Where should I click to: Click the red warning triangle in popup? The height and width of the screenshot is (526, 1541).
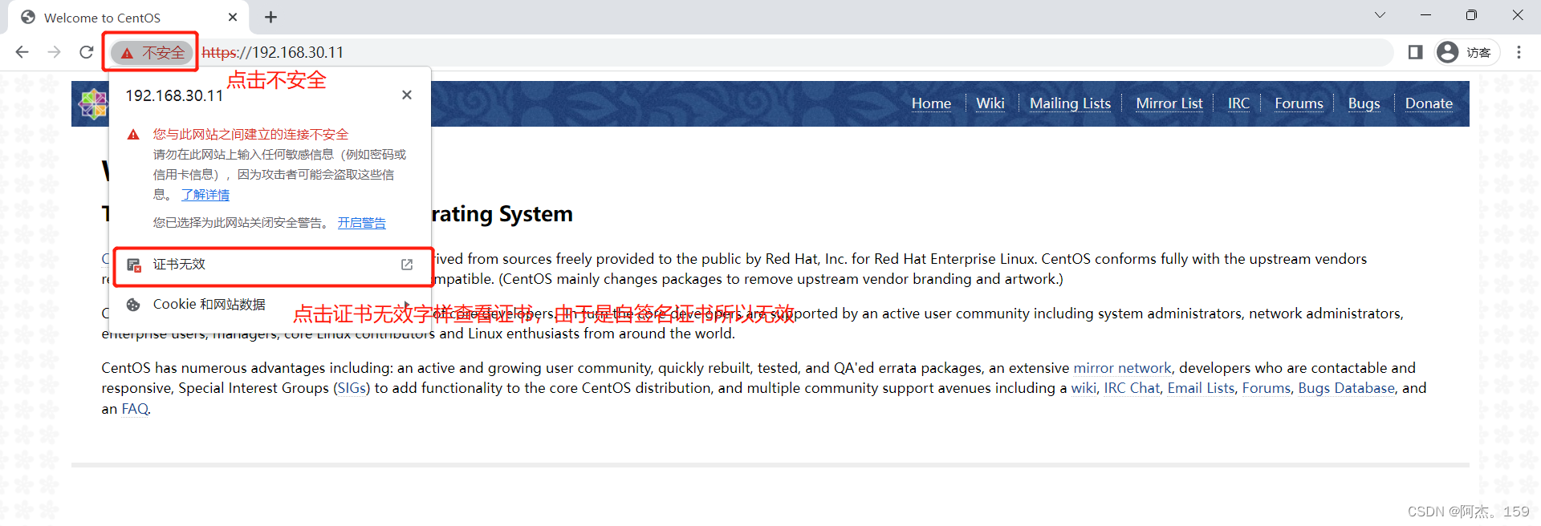pyautogui.click(x=133, y=135)
